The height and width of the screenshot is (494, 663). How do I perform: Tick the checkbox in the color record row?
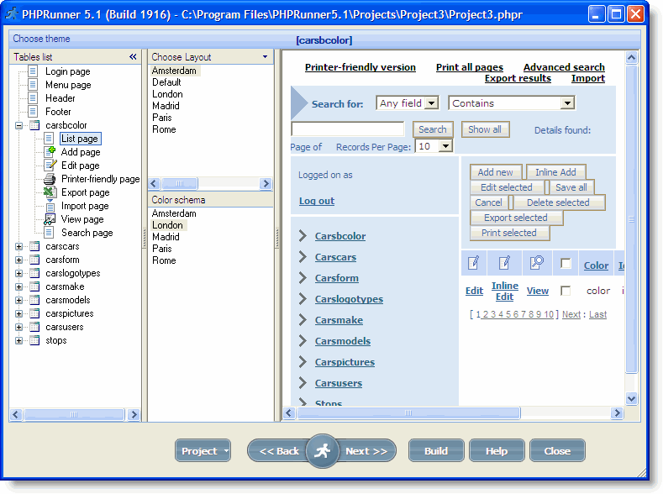pos(566,291)
